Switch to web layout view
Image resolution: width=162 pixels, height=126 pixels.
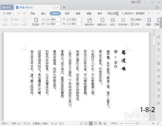coord(100,123)
